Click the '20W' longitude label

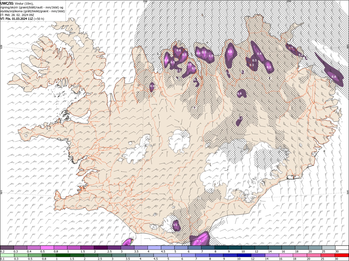coord(145,1)
